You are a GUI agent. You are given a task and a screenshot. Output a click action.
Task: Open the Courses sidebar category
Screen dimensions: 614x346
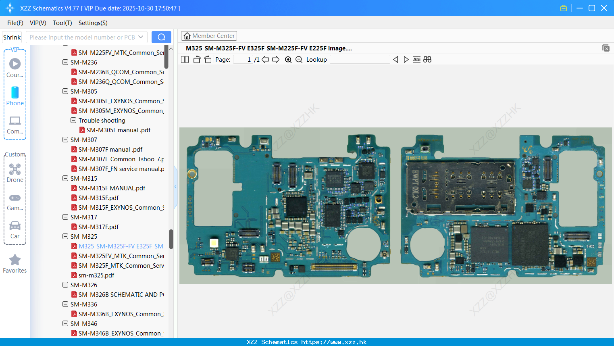pyautogui.click(x=15, y=68)
